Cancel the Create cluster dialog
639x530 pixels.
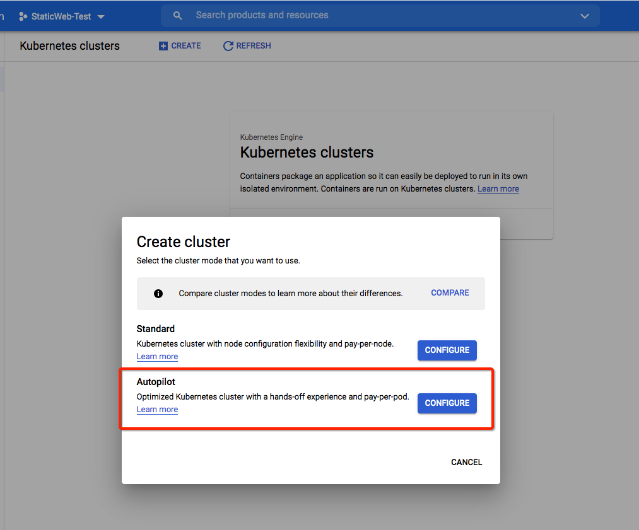pyautogui.click(x=466, y=462)
